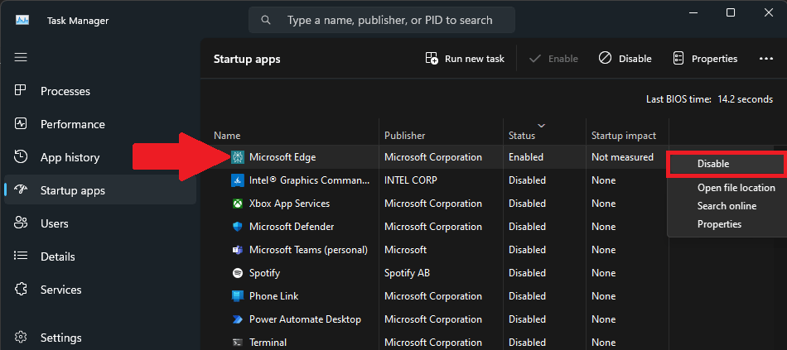Select the Xbox App Services row
The width and height of the screenshot is (787, 350).
(289, 204)
